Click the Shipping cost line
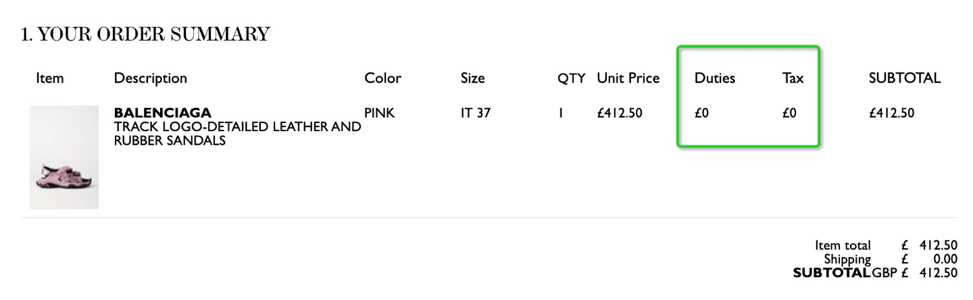Screen dimensions: 973x300 [891, 259]
